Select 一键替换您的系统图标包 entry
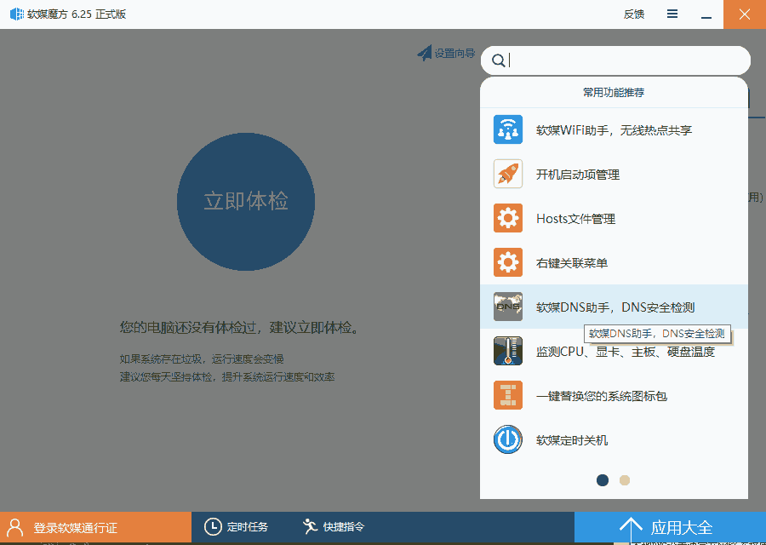 tap(614, 395)
